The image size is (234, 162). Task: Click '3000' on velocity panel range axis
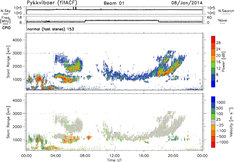pyautogui.click(x=17, y=113)
